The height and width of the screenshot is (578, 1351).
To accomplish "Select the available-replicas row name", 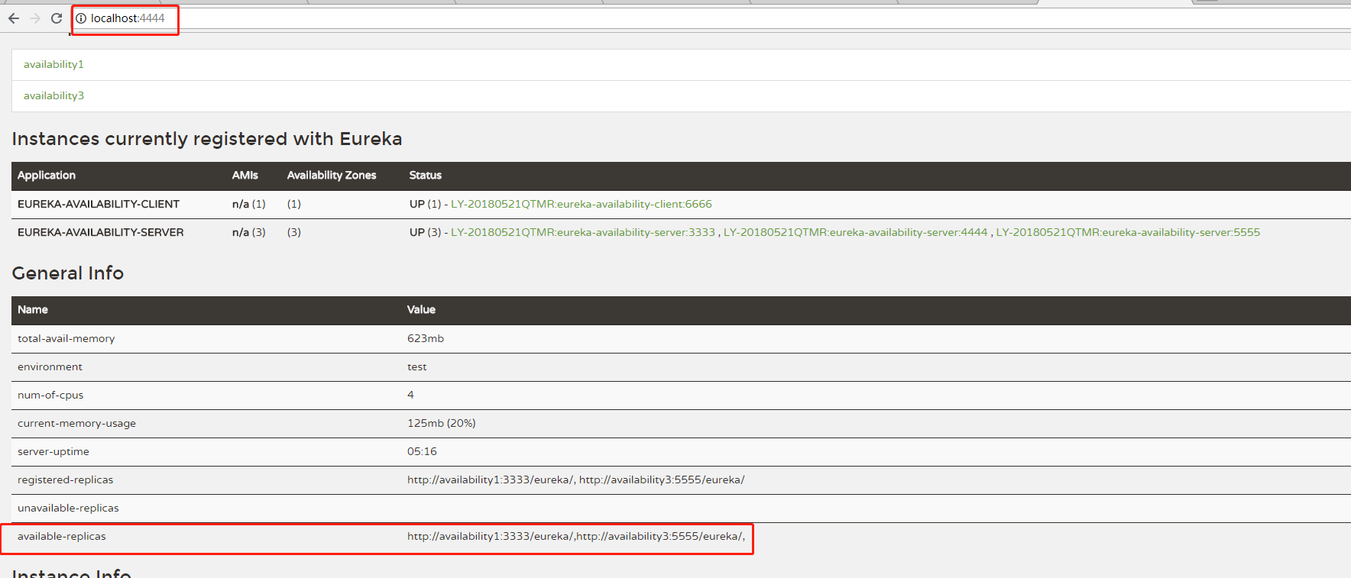I will coord(62,536).
